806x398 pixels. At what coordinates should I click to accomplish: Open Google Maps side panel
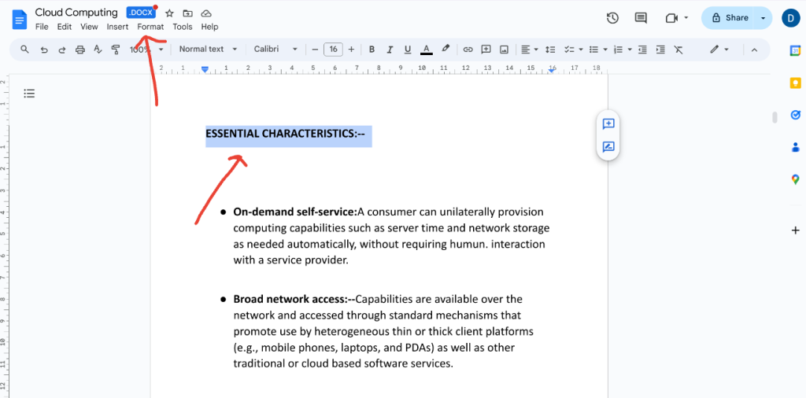coord(795,180)
